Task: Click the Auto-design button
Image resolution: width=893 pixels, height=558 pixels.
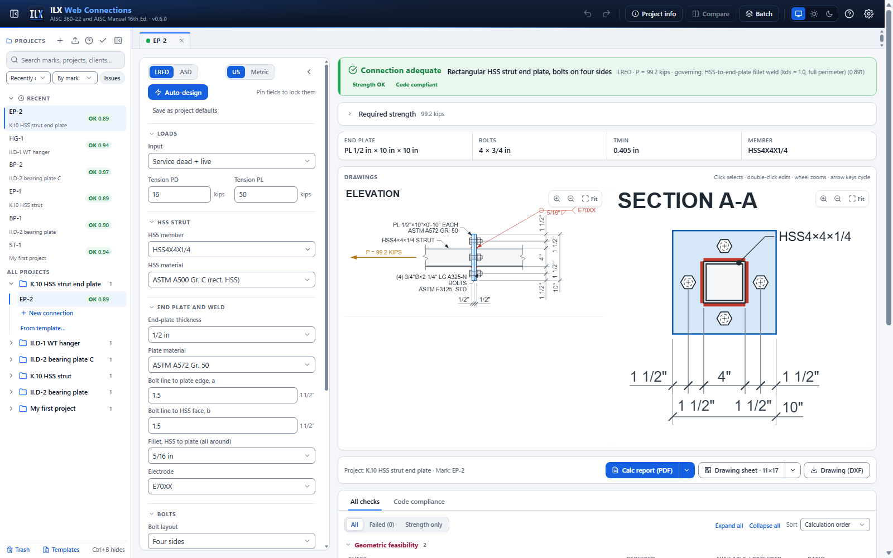Action: [178, 92]
